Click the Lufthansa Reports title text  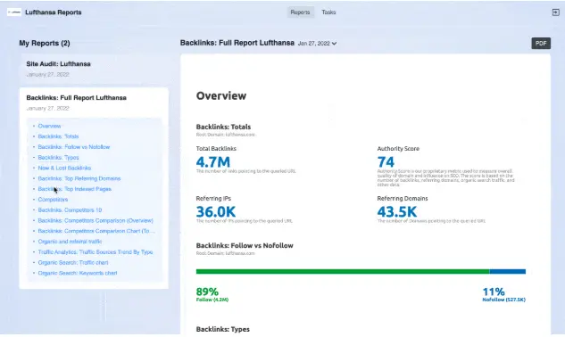point(54,12)
